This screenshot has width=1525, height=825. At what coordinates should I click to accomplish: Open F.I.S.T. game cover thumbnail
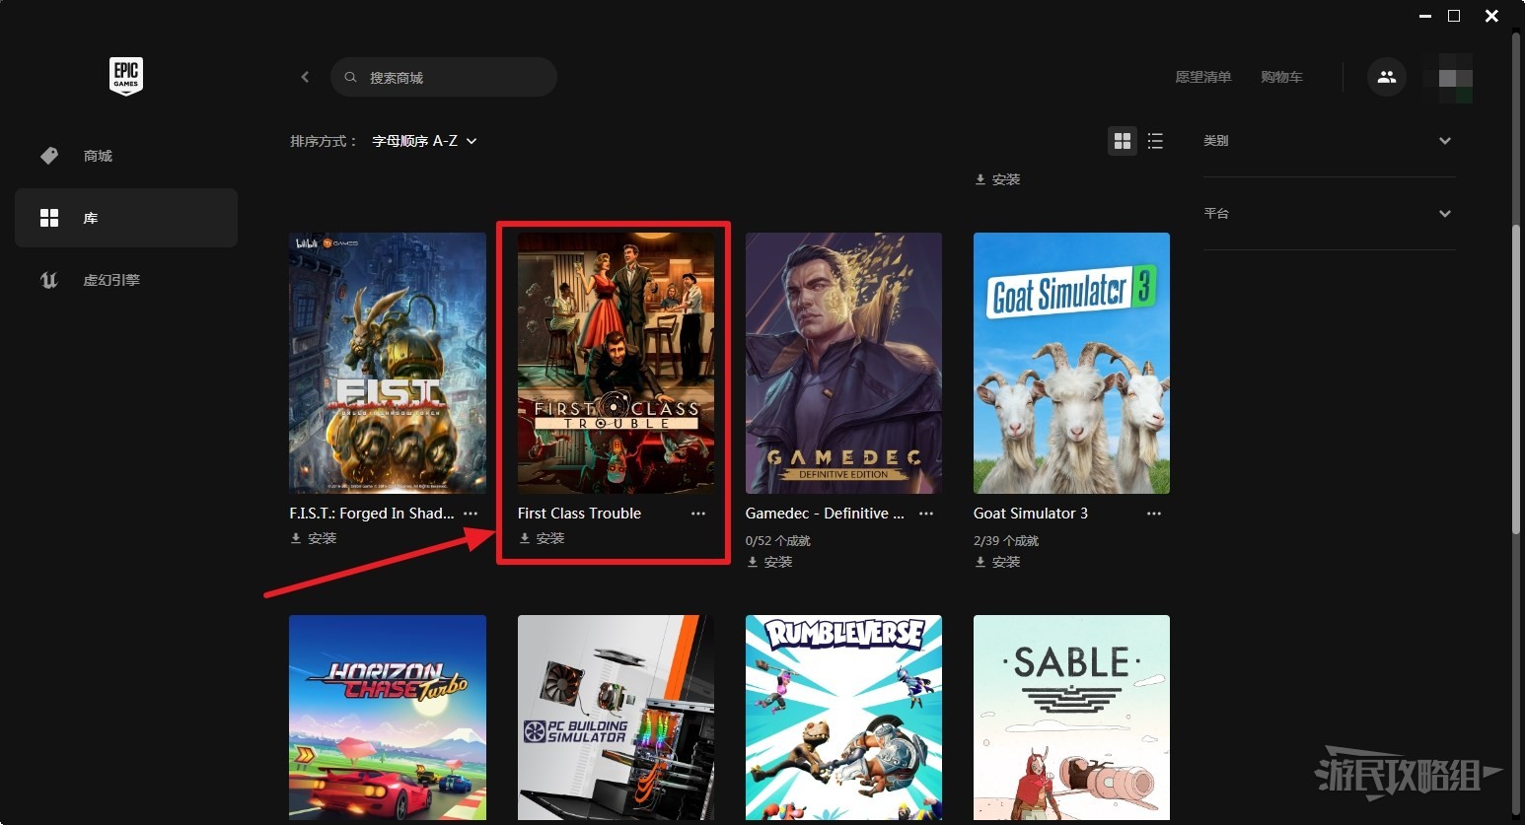(x=388, y=363)
